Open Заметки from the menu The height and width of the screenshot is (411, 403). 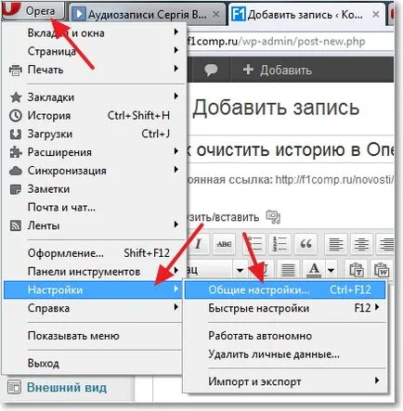94,188
